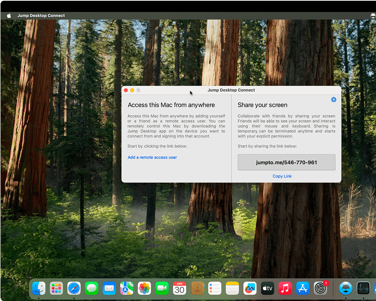Launch FaceTime from the dock

point(162,288)
